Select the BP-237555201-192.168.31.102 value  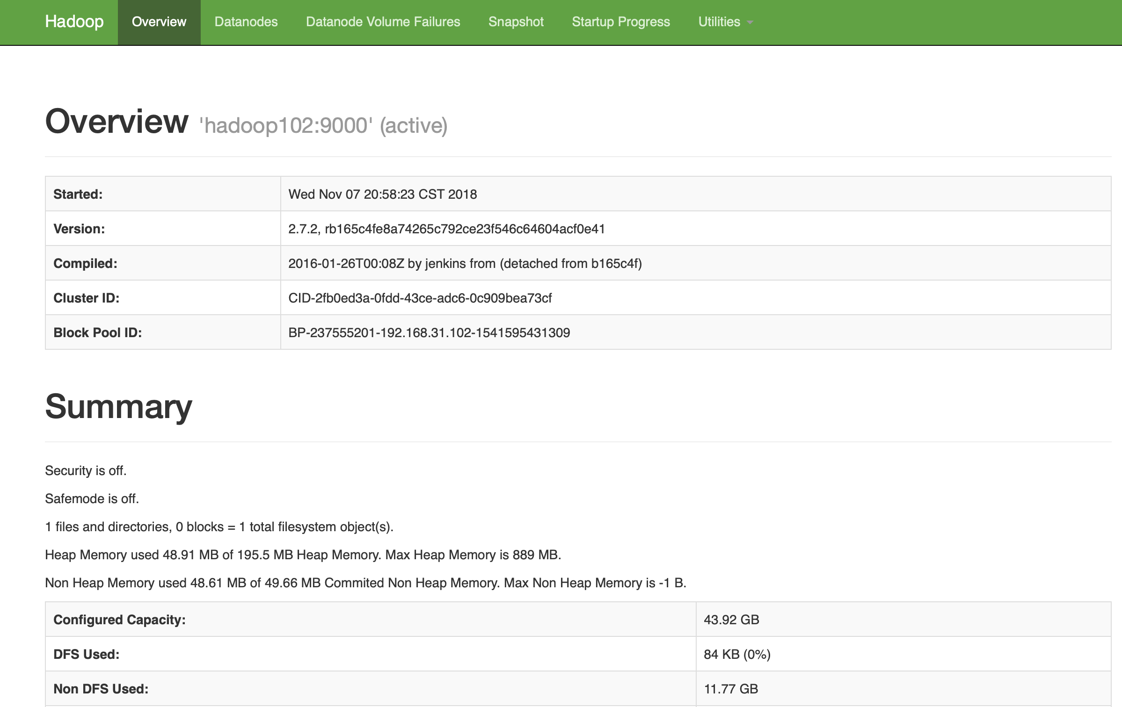coord(429,332)
